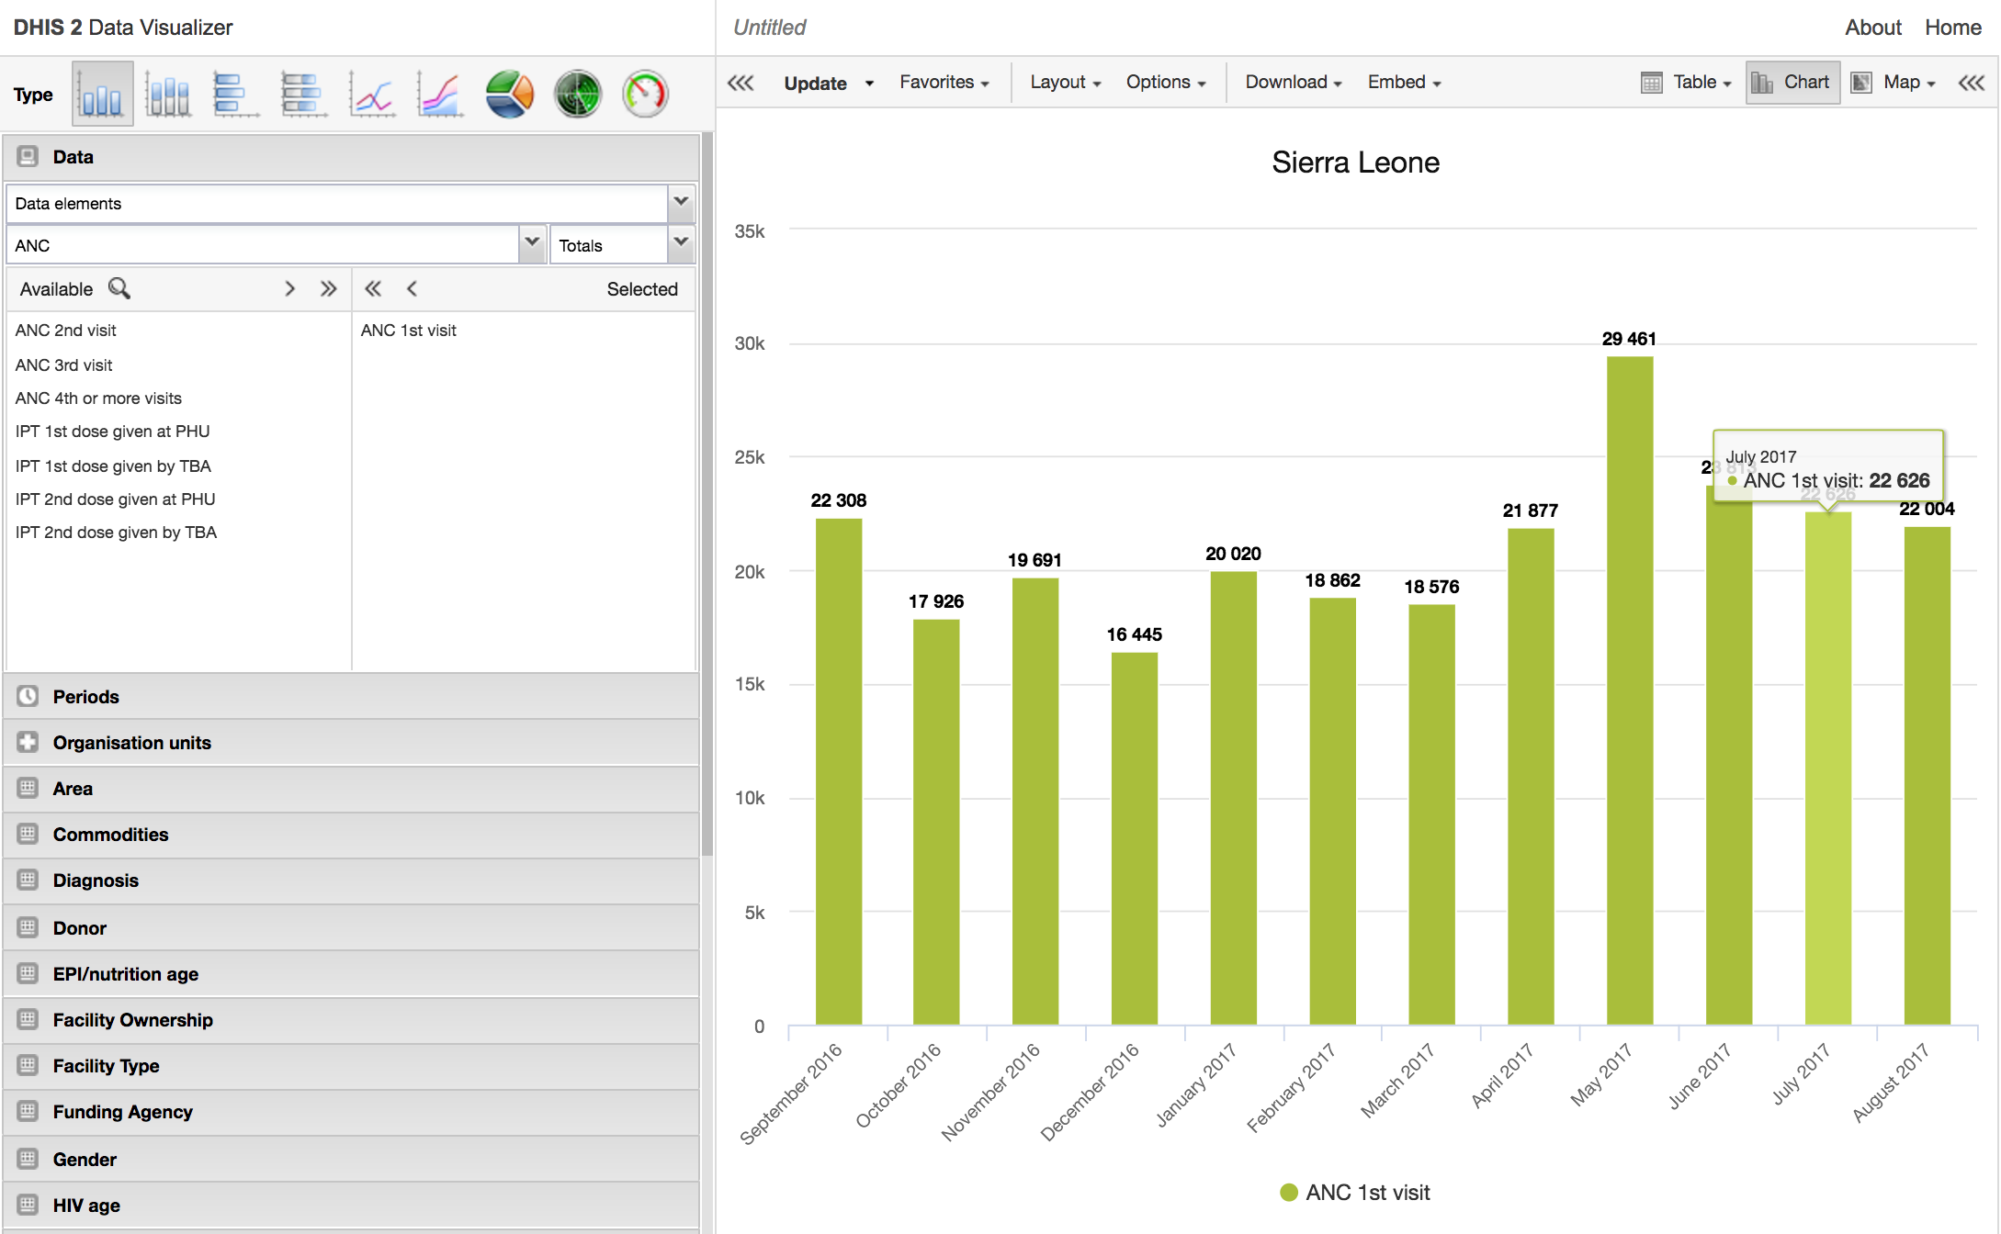Pick the gauge chart type
Screen dimensions: 2001x1234
[x=645, y=94]
